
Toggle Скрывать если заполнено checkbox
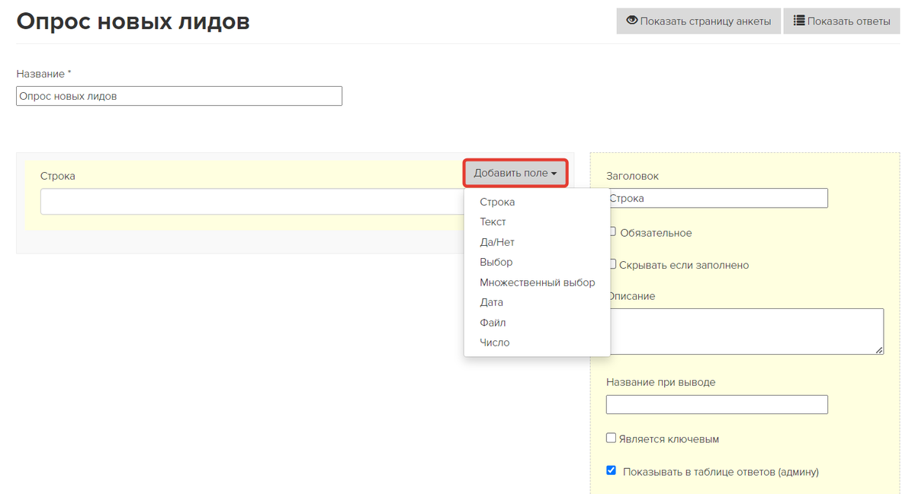coord(612,264)
